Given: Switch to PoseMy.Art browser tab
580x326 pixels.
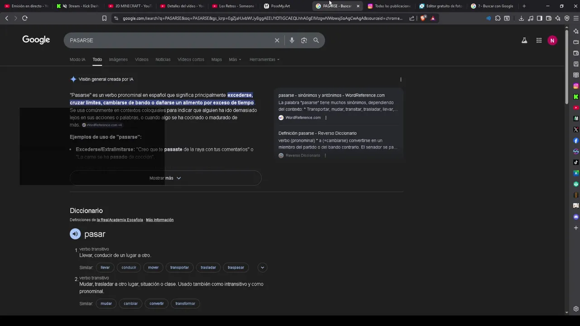Looking at the screenshot, I should tap(285, 6).
